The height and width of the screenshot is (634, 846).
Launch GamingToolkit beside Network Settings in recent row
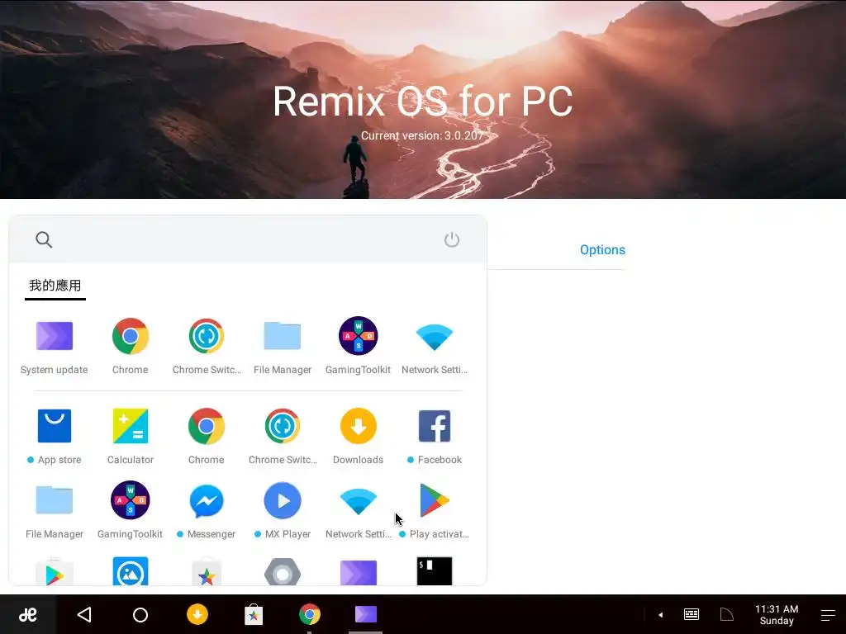359,336
